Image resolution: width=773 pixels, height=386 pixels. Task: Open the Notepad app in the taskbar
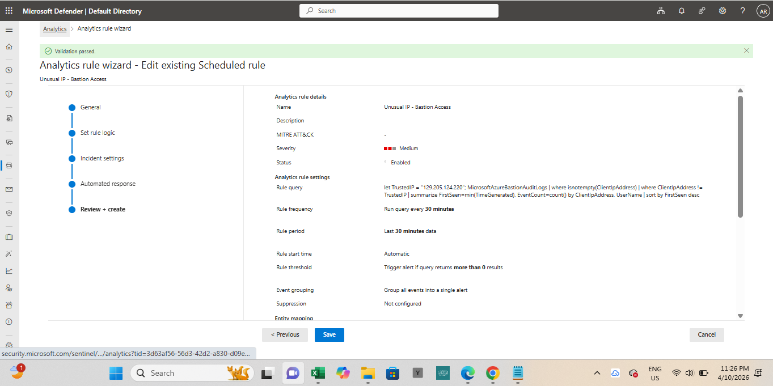pos(517,373)
